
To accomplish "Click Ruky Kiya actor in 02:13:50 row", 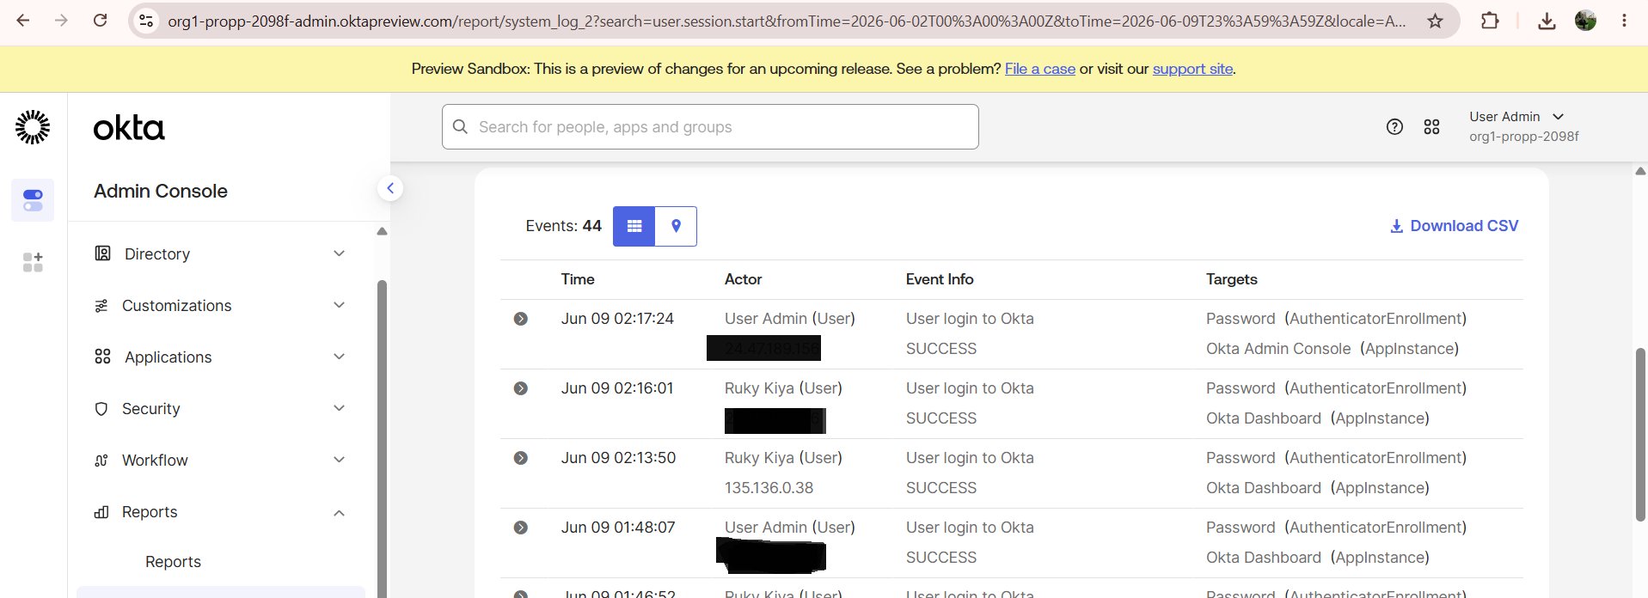I will pyautogui.click(x=783, y=458).
